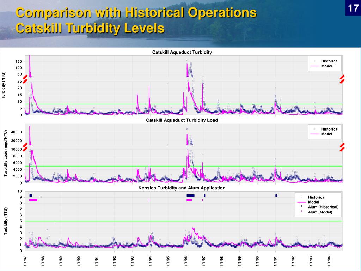Click the 'Catskill Aqueduct Turbidity' chart title
This screenshot has height=271, width=361.
click(182, 52)
